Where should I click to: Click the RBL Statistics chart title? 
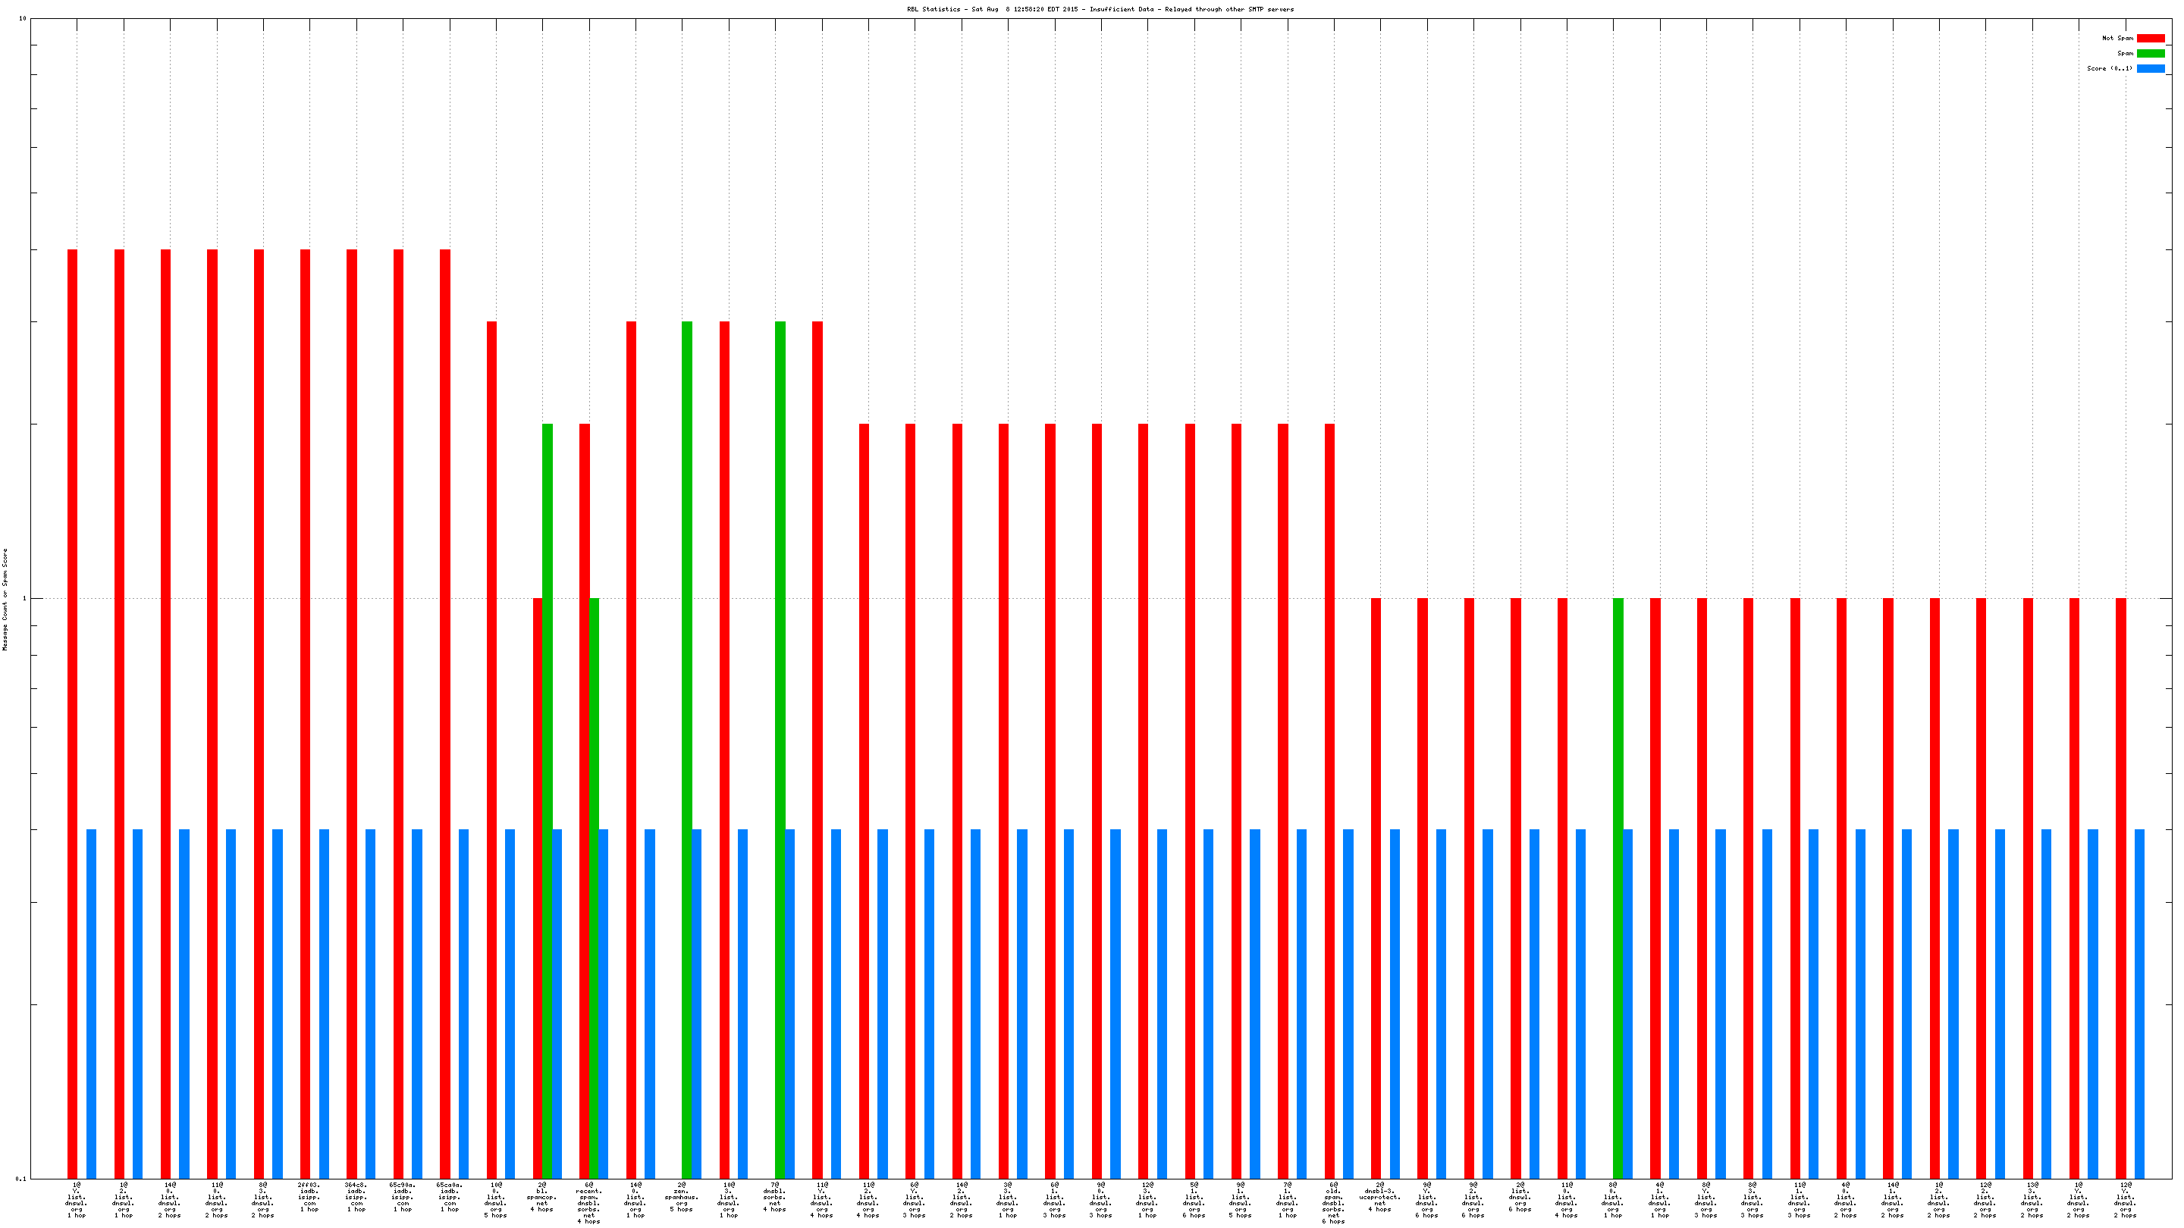tap(1100, 9)
